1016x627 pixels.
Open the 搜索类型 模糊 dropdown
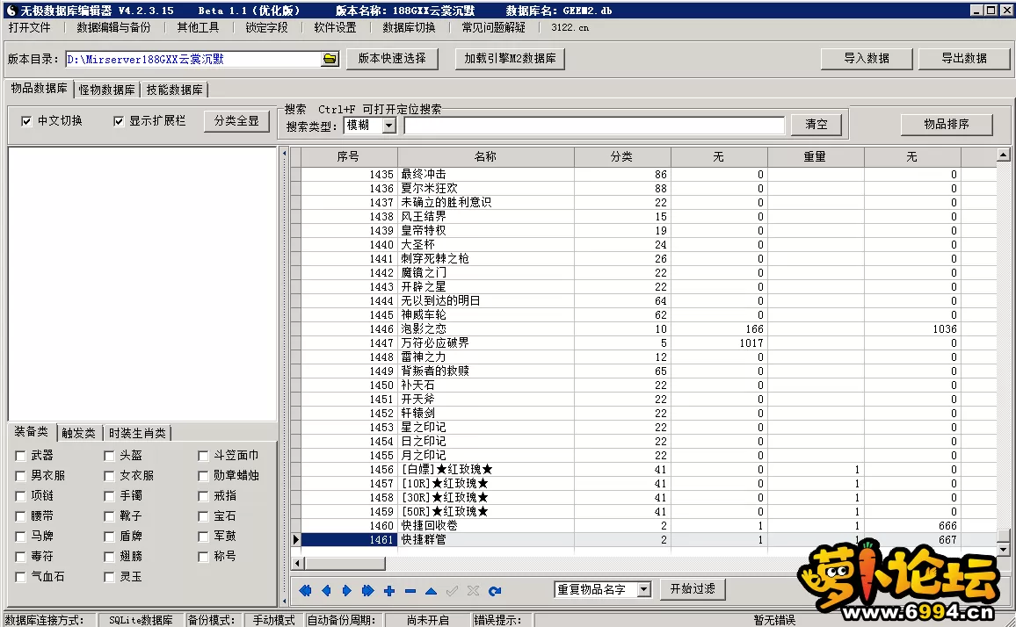pyautogui.click(x=388, y=126)
